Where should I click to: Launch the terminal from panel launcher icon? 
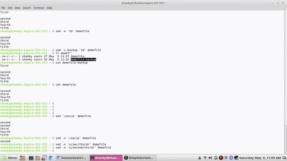pos(31,158)
